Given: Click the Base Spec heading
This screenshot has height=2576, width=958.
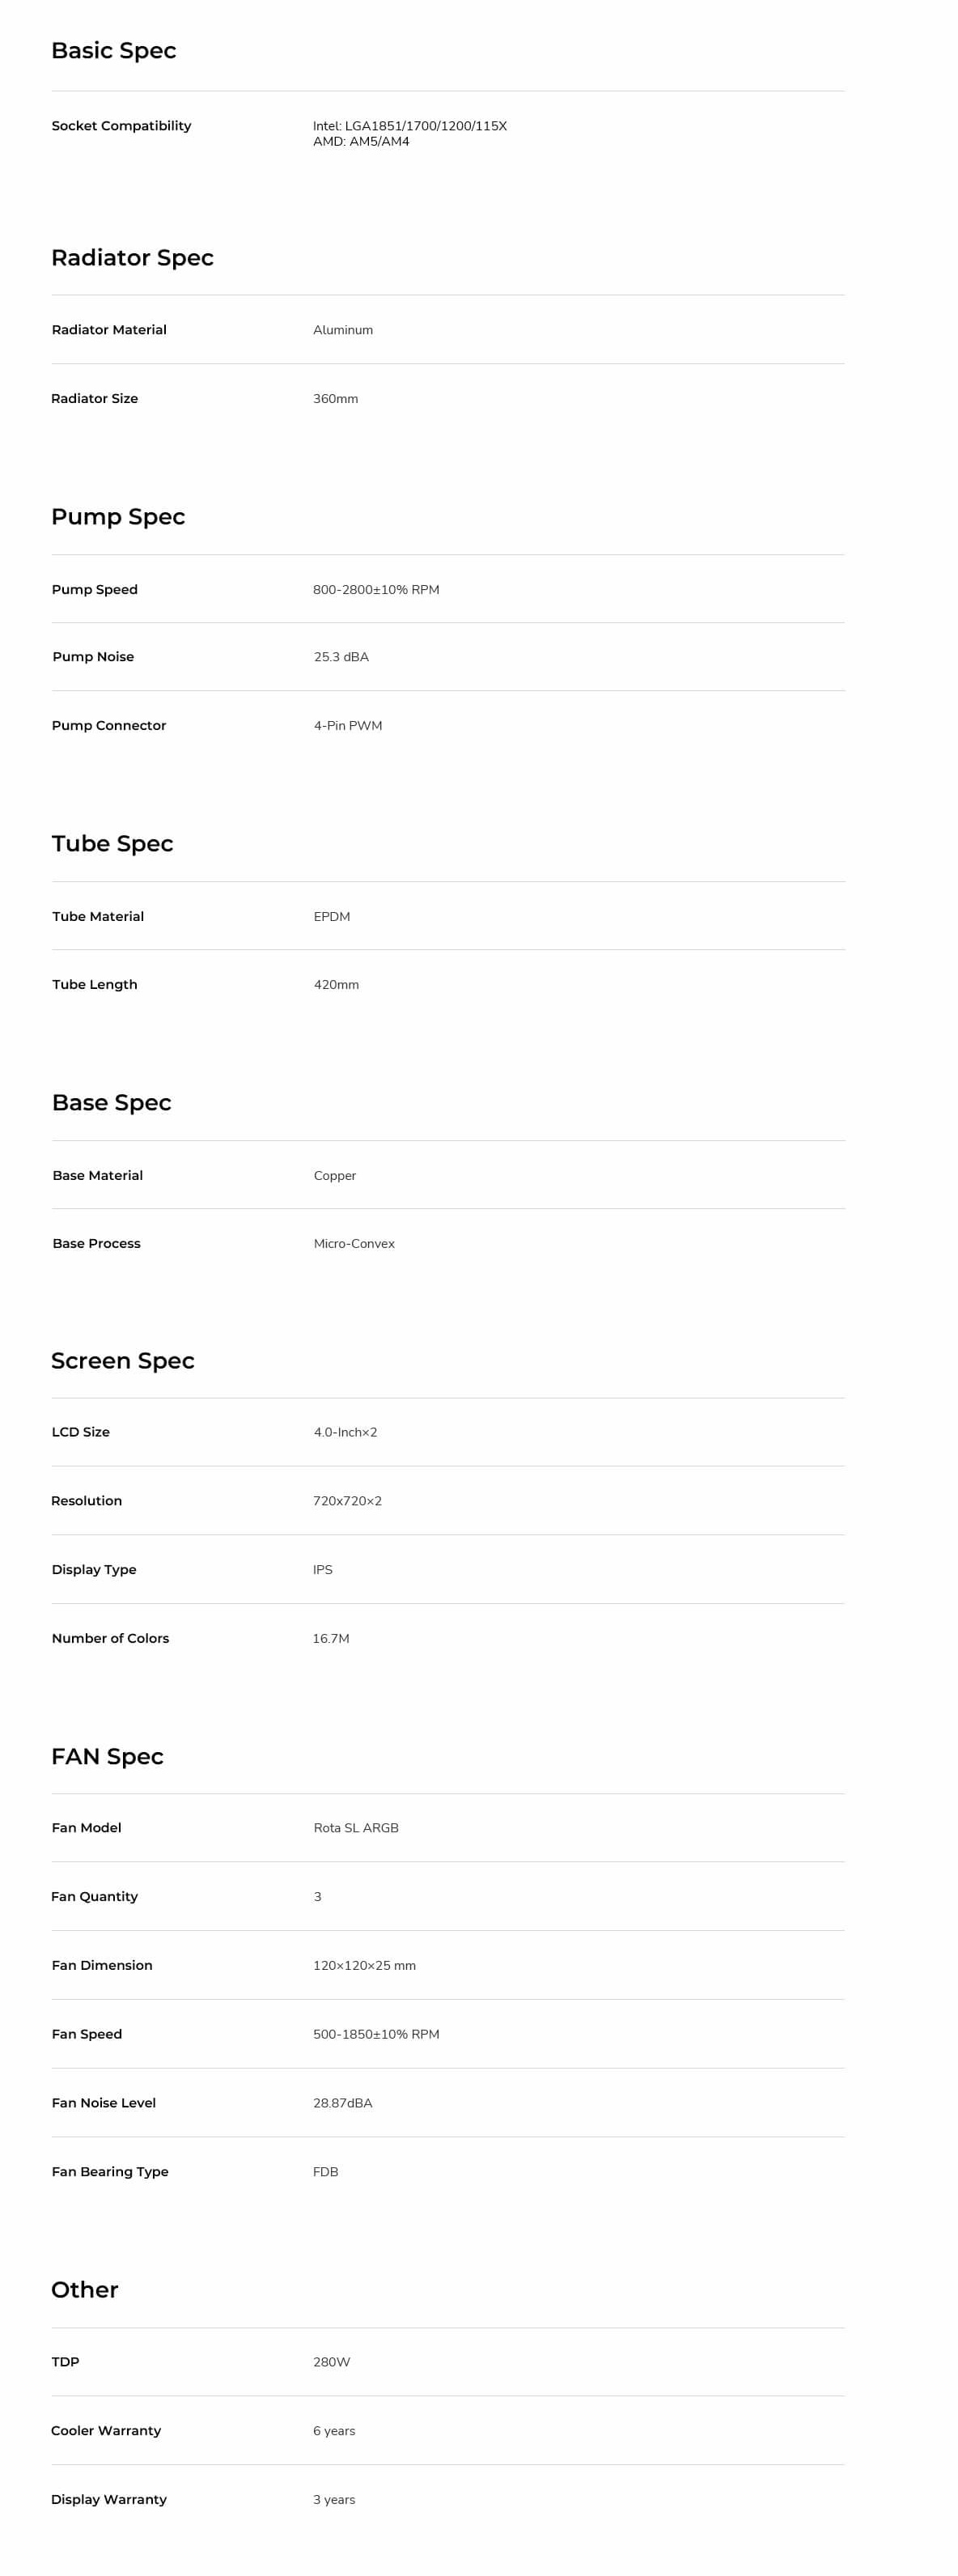Looking at the screenshot, I should tap(111, 1102).
